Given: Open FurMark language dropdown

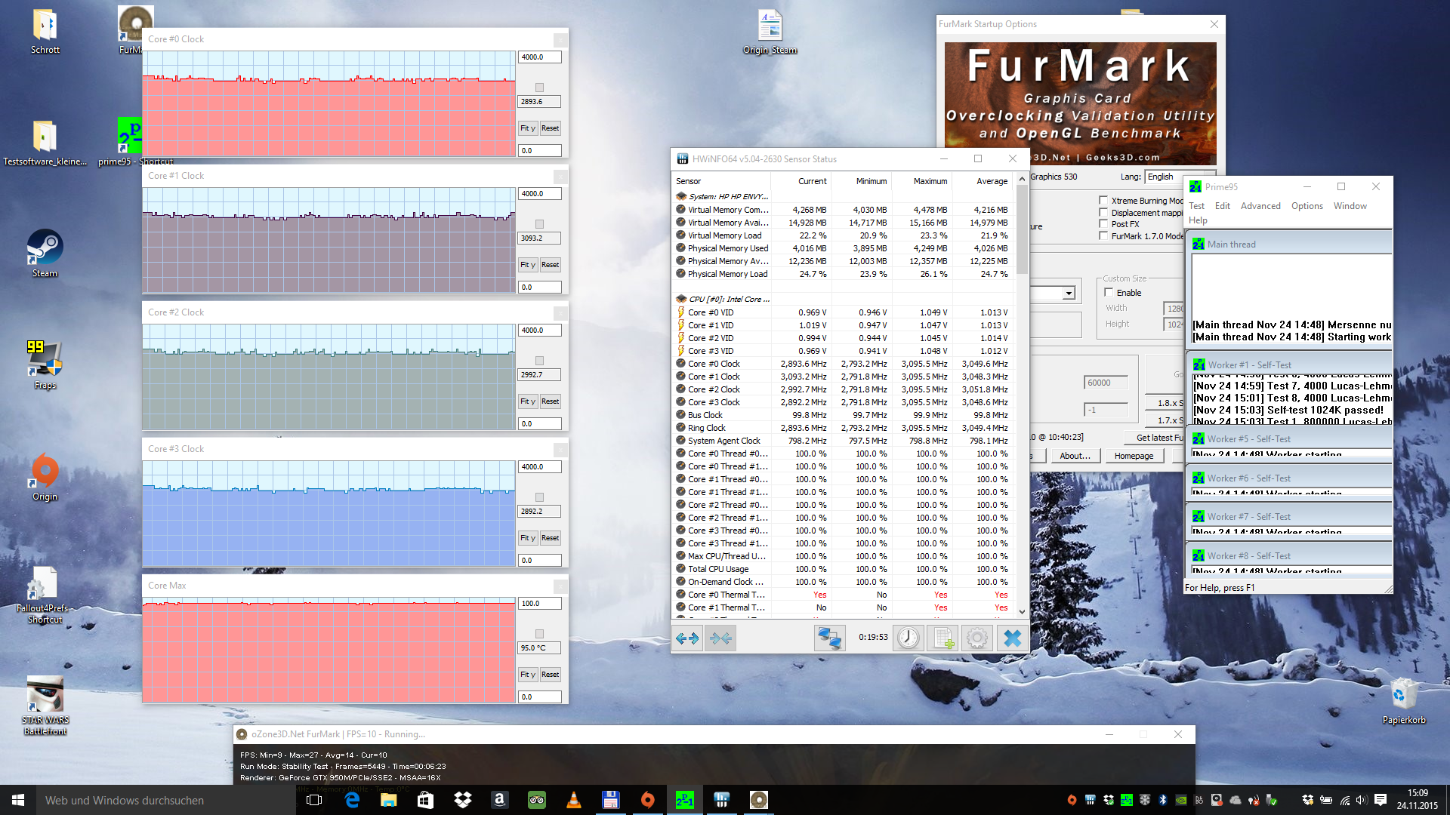Looking at the screenshot, I should [x=1163, y=177].
